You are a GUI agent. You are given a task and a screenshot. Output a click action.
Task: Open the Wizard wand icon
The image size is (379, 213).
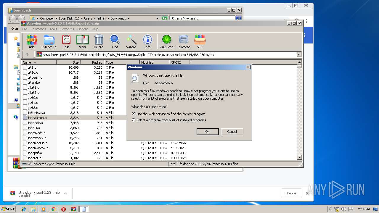pyautogui.click(x=131, y=42)
